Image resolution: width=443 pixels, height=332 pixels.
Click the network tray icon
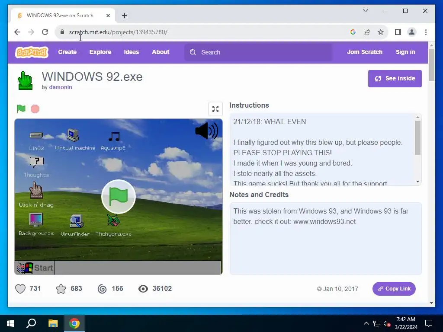[x=377, y=323]
